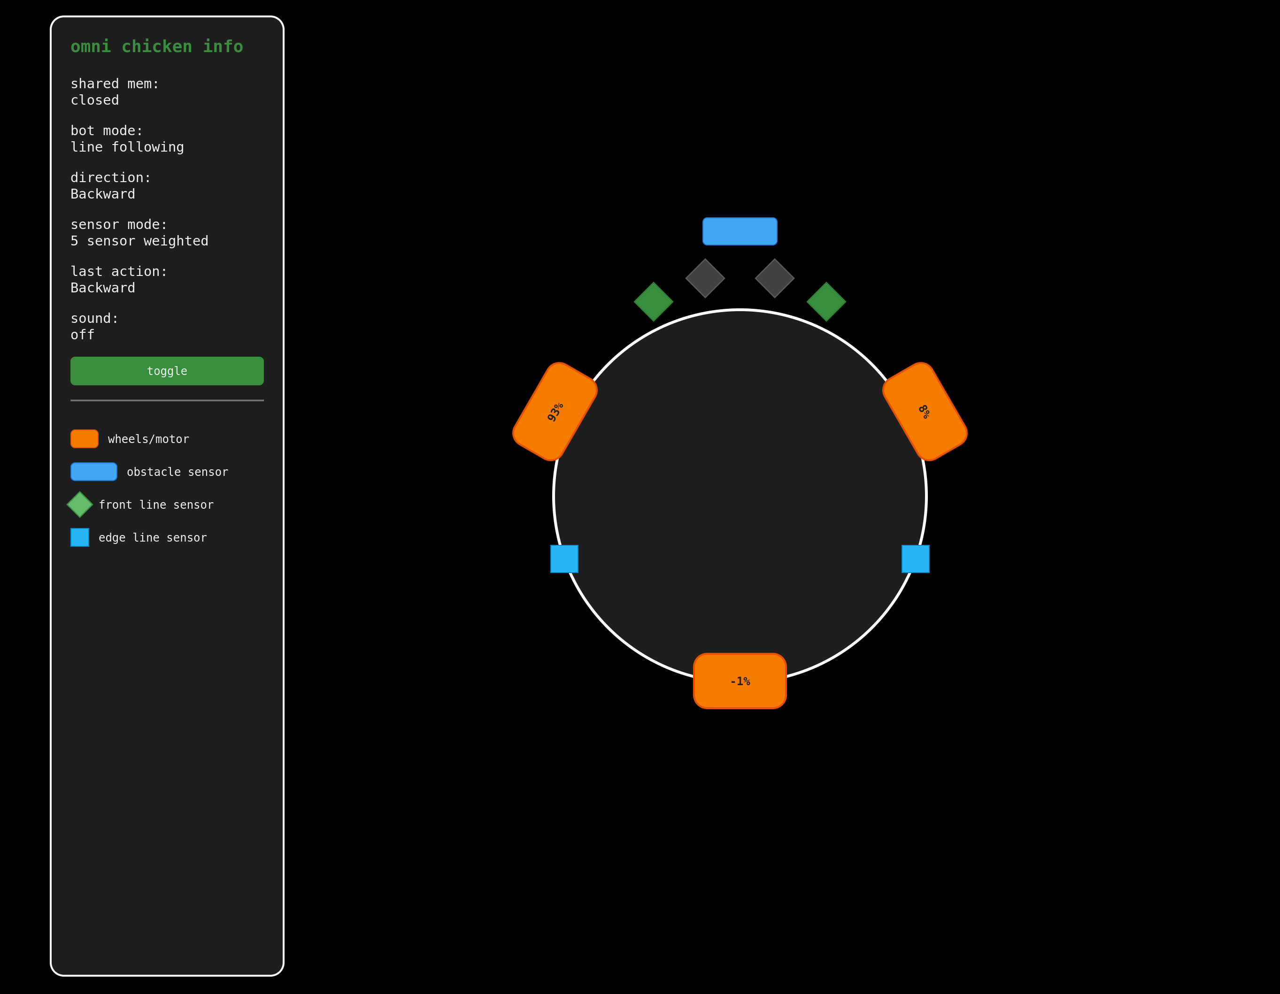
Task: Select the right edge line sensor square
Action: tap(915, 559)
